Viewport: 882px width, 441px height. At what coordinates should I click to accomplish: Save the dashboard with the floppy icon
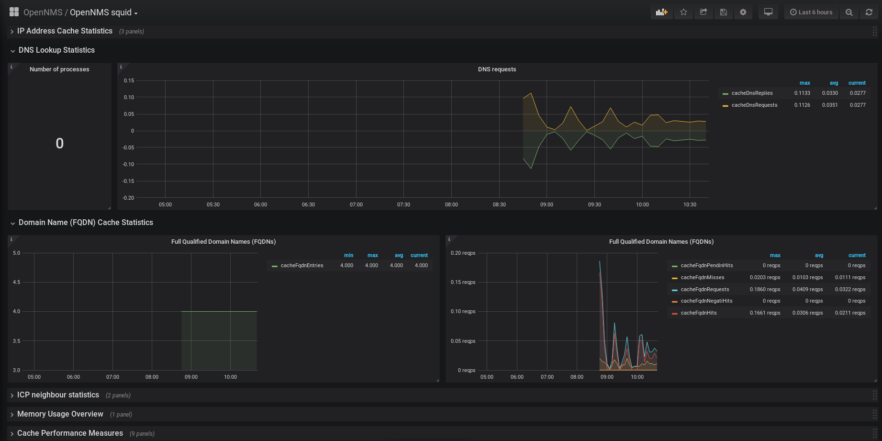[724, 12]
